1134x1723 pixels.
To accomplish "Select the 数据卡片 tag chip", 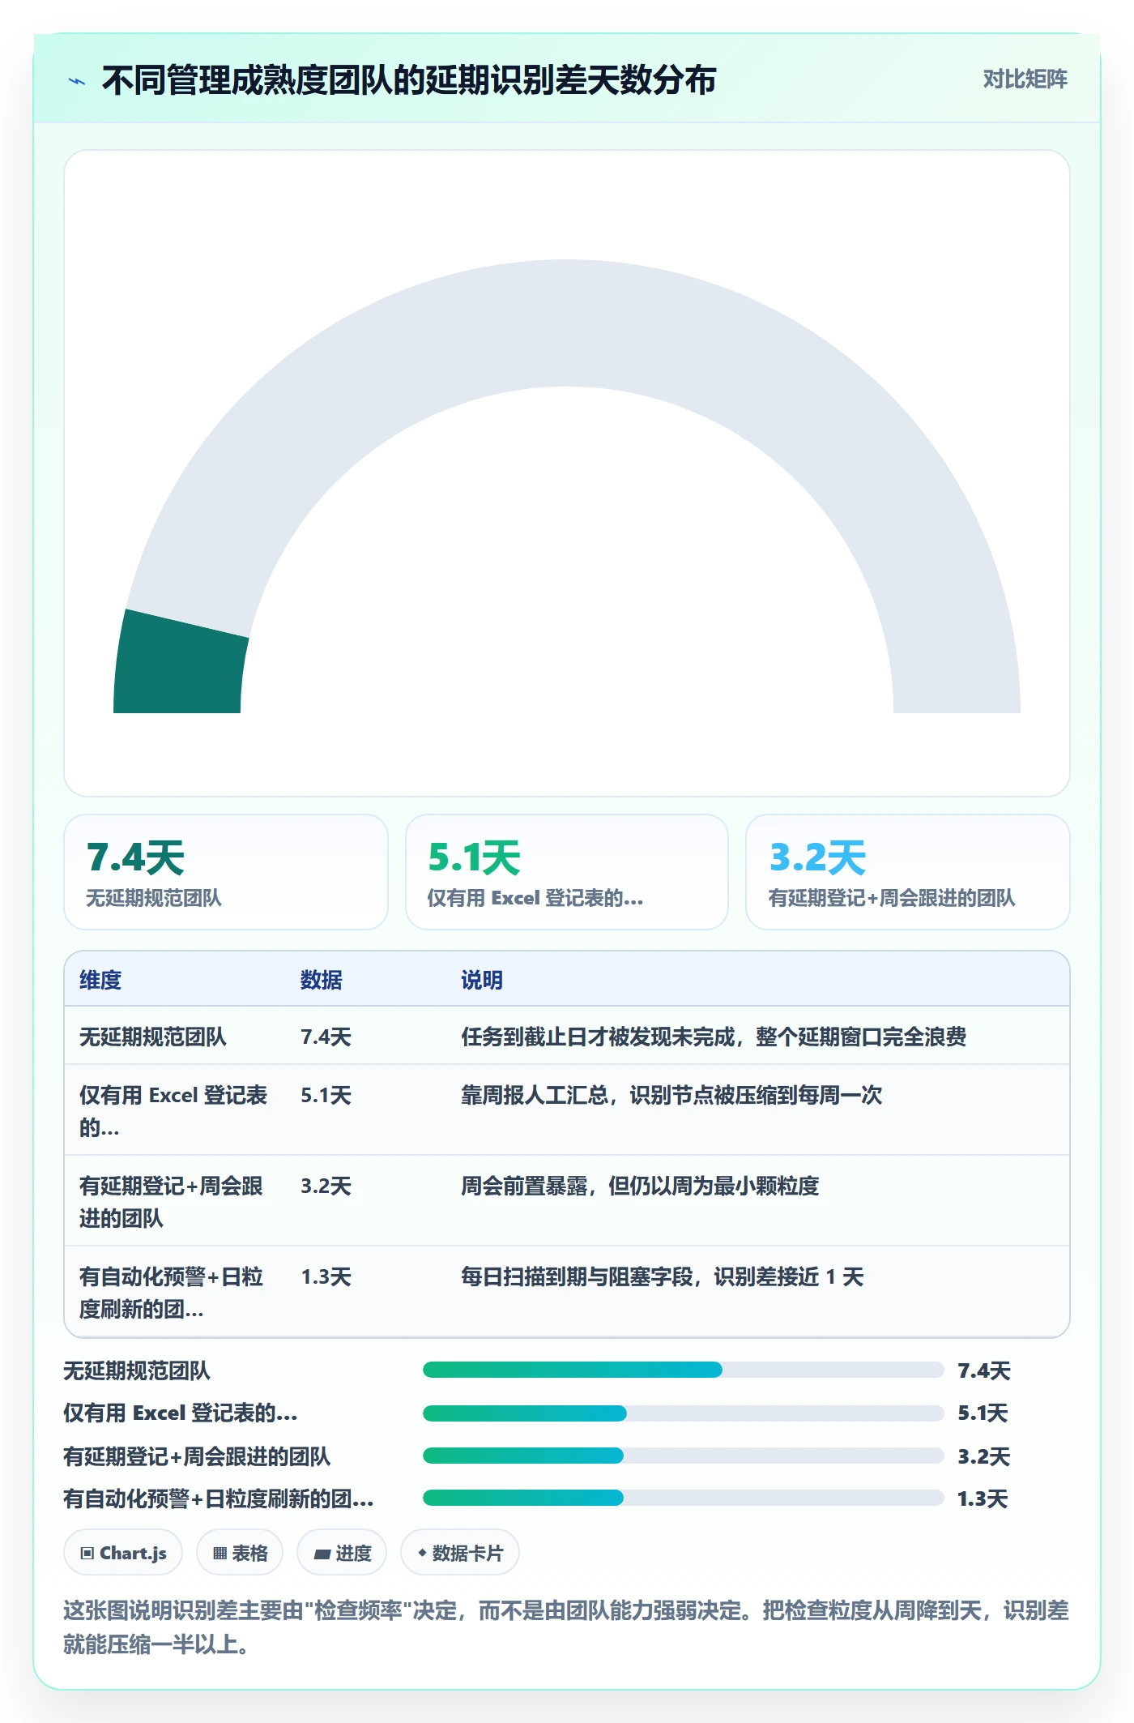I will pos(460,1553).
